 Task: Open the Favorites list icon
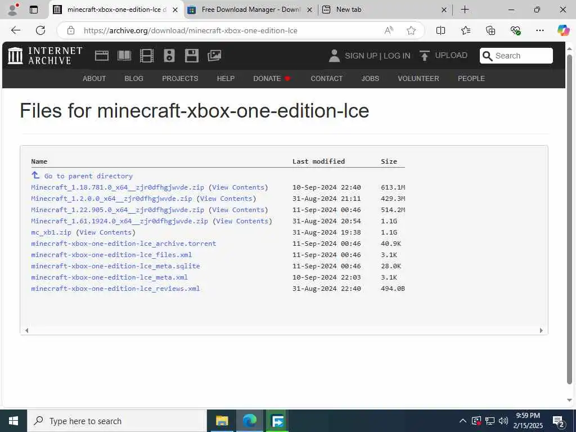[x=465, y=30]
